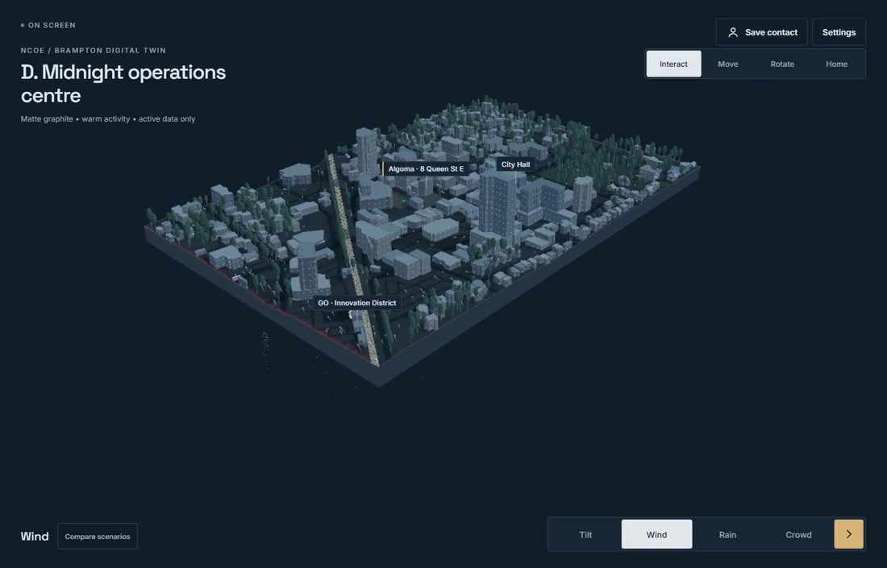Open the Settings panel

pyautogui.click(x=839, y=32)
